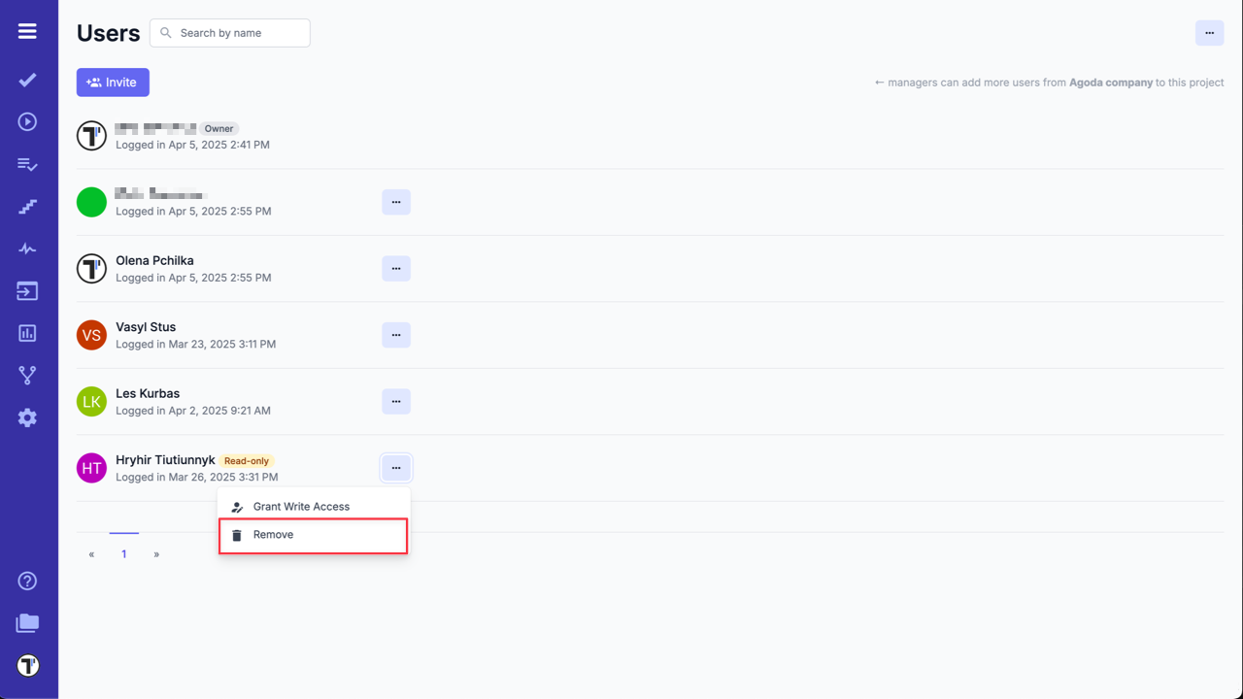Open the Pulse activity sidebar icon
1243x699 pixels.
point(27,250)
